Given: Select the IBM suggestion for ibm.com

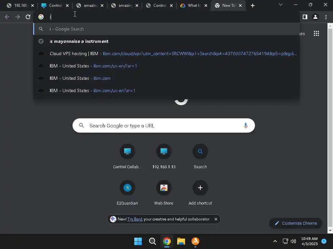Looking at the screenshot, I should (166, 78).
